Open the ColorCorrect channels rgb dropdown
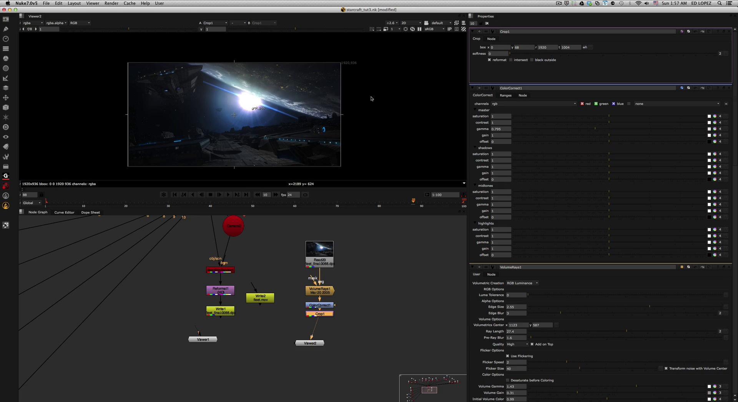The image size is (738, 402). point(534,104)
